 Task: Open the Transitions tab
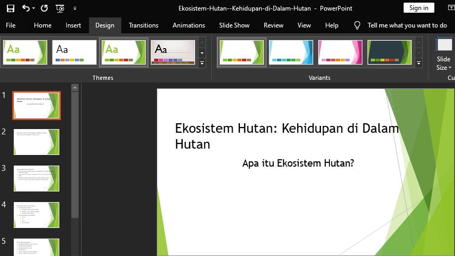tap(144, 25)
